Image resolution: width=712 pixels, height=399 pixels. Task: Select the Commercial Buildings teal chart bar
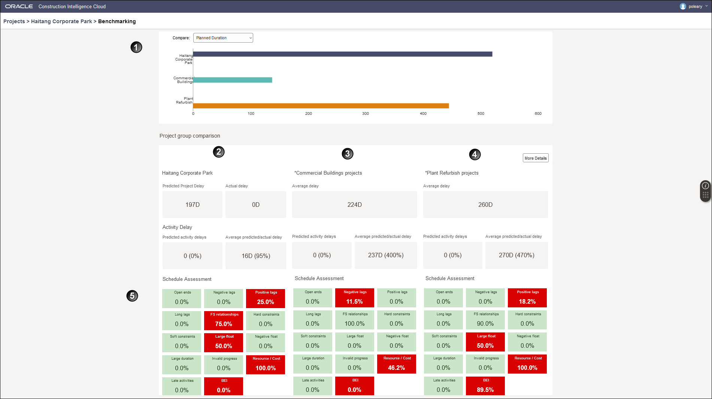point(233,80)
